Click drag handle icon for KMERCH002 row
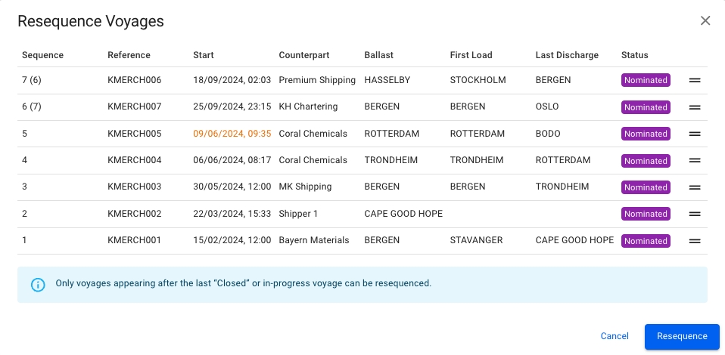Screen dimensions: 725x355 click(695, 215)
